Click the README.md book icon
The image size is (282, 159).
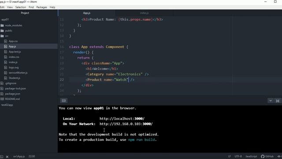(x=2, y=99)
